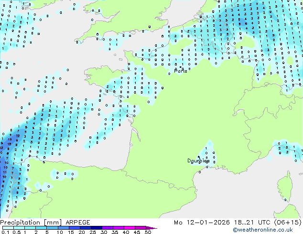The image size is (303, 234).
Task: Click the legend arrow tip above 50 mm
Action: [x=151, y=228]
